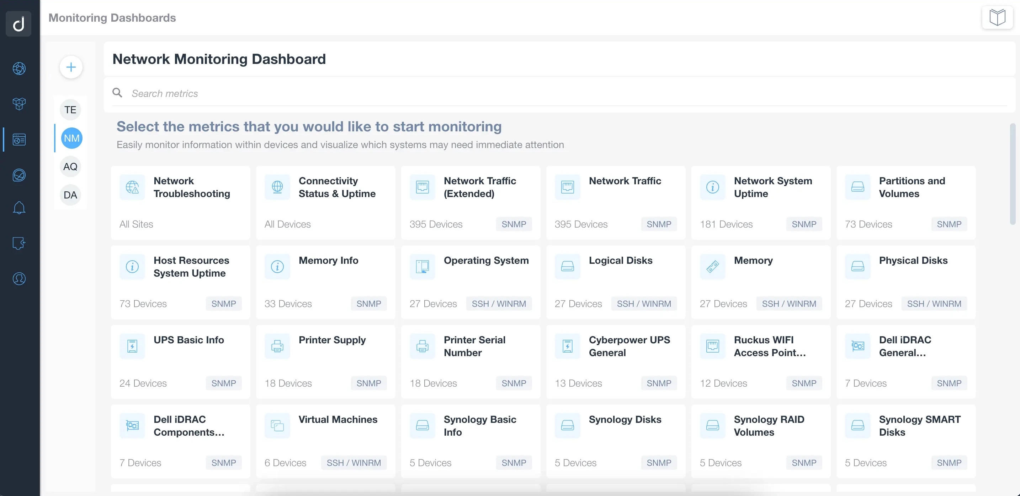Image resolution: width=1020 pixels, height=496 pixels.
Task: Click the Network System Uptime info icon
Action: [x=712, y=187]
